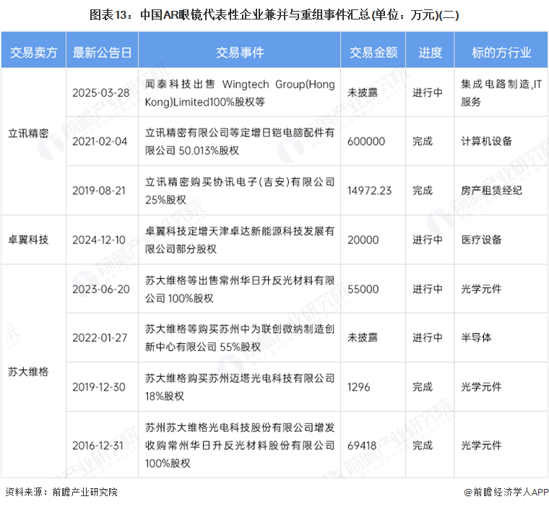This screenshot has height=507, width=549.
Task: Click date 2023-06-20
Action: (101, 289)
